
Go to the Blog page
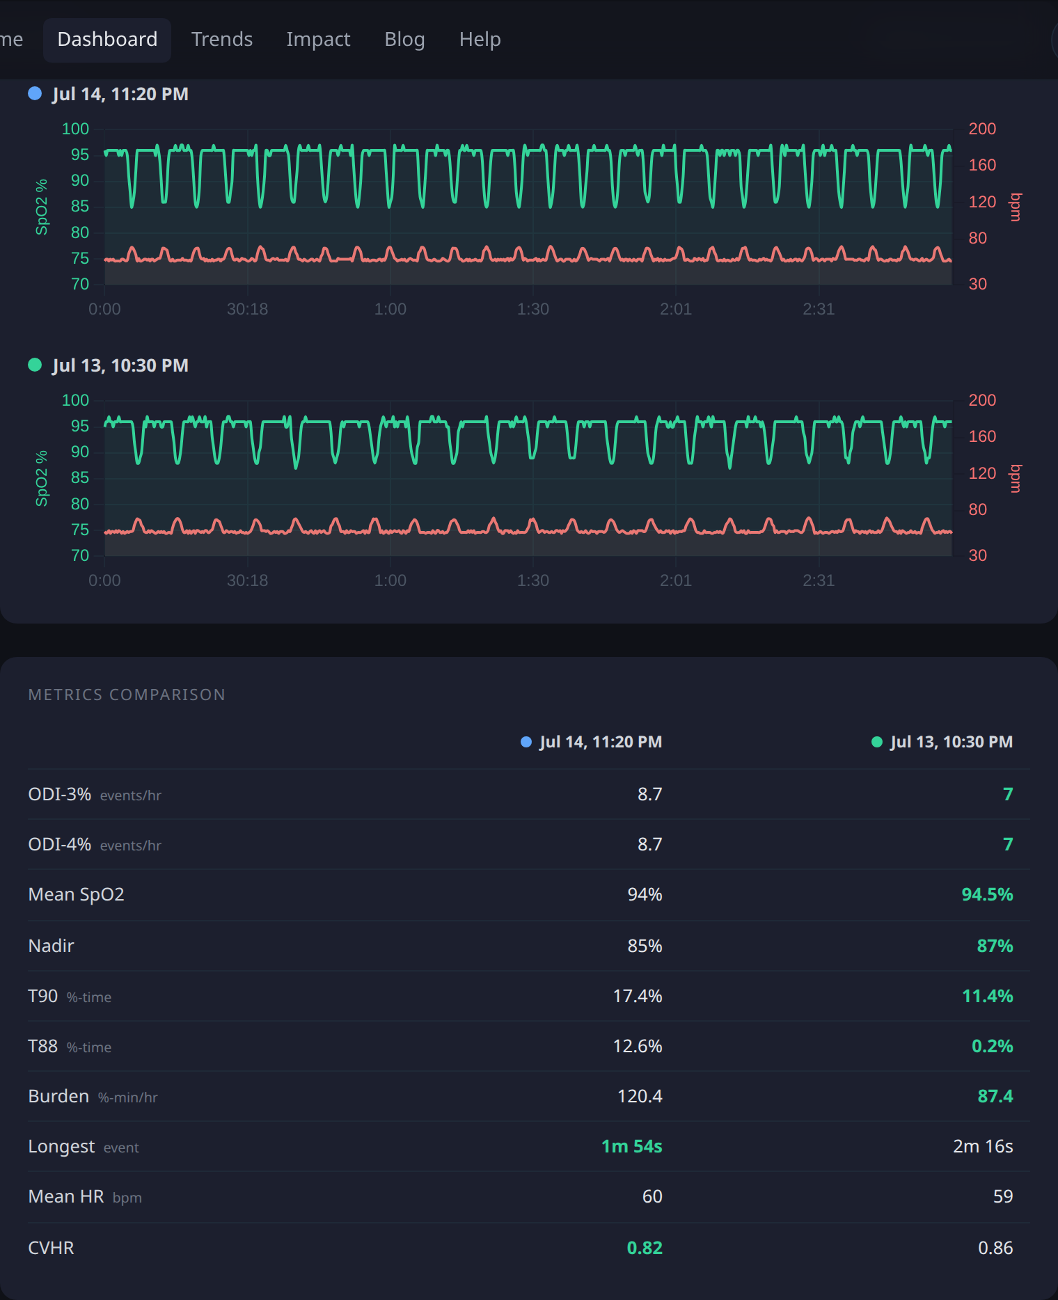point(404,40)
